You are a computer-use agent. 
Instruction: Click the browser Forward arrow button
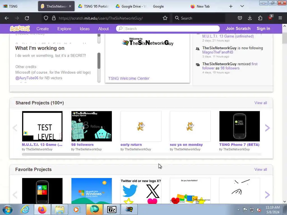click(x=17, y=18)
